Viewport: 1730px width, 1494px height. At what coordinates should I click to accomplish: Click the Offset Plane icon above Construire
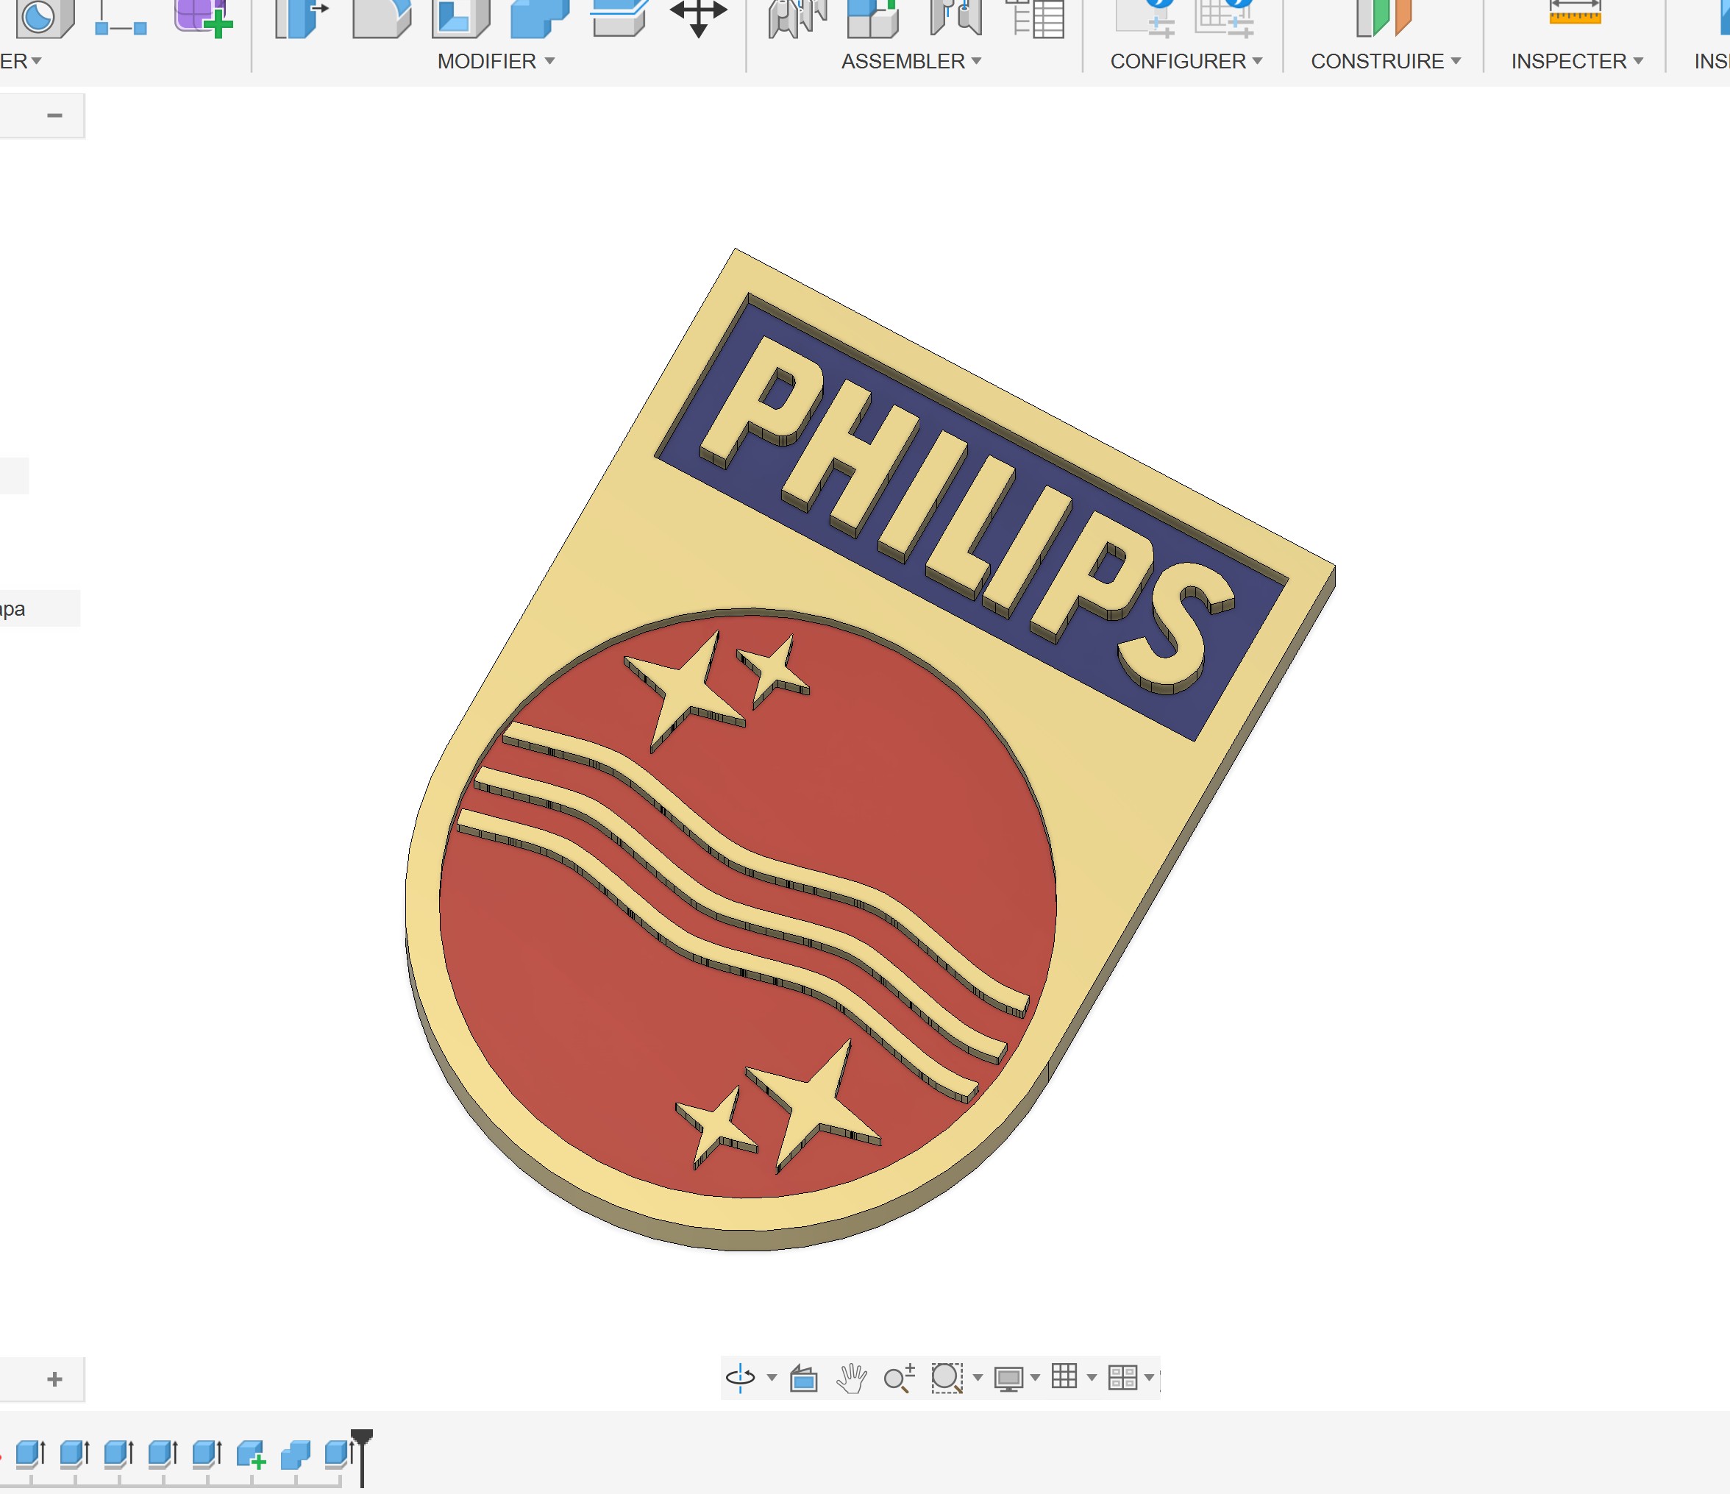(x=1384, y=18)
